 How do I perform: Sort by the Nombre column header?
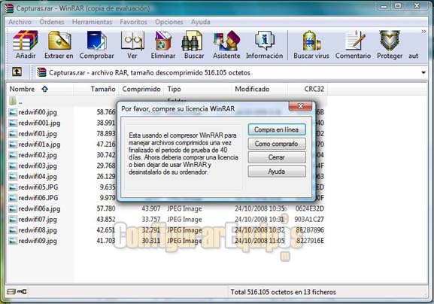(x=40, y=89)
